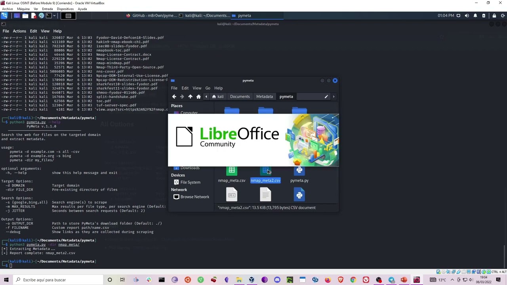Screen dimensions: 507x285
Task: Open the red text editor launcher in Kali panel
Action: point(34,15)
